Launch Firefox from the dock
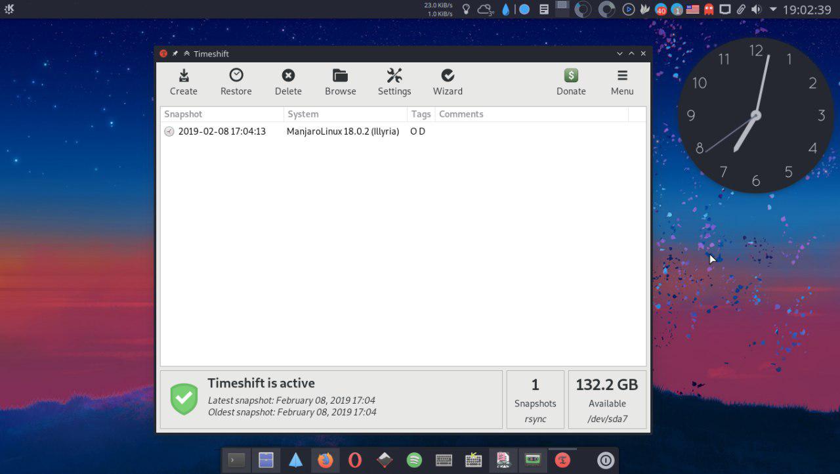The image size is (840, 474). [325, 460]
